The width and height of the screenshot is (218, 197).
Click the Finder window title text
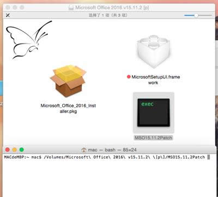[x=112, y=8]
